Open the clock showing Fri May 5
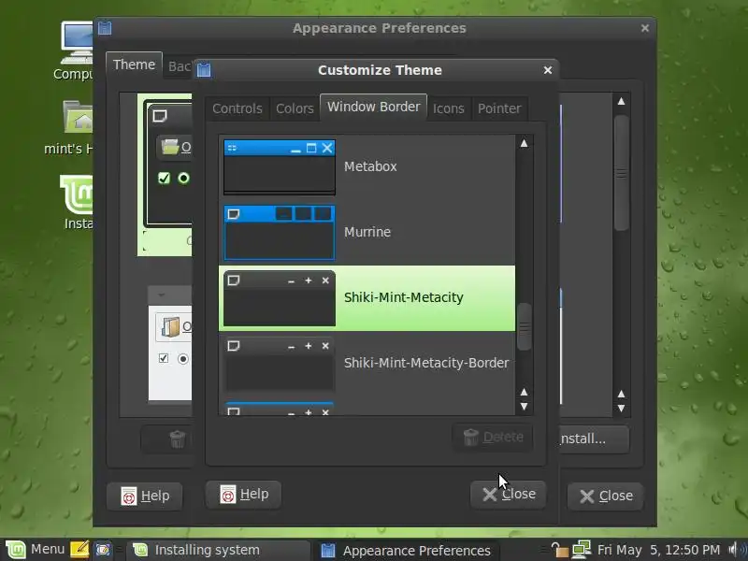The width and height of the screenshot is (748, 561). click(x=658, y=551)
